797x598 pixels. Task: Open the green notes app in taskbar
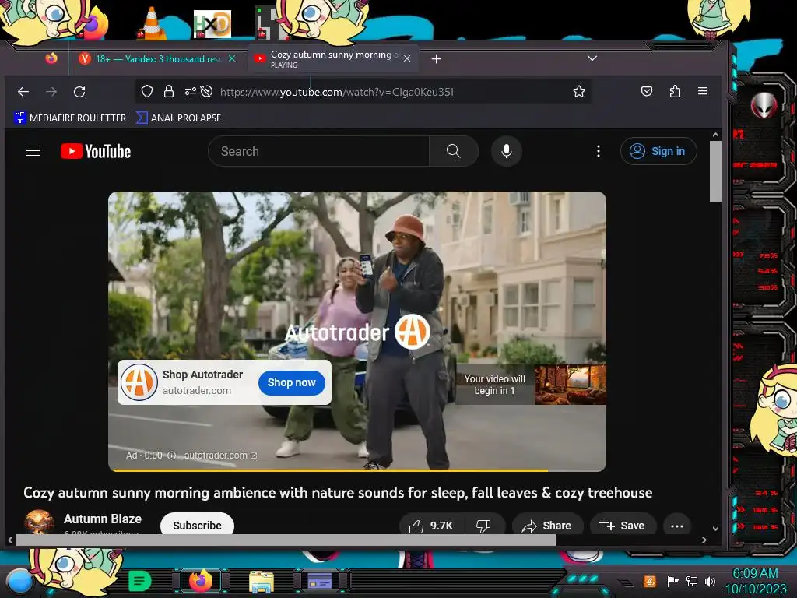tap(139, 581)
